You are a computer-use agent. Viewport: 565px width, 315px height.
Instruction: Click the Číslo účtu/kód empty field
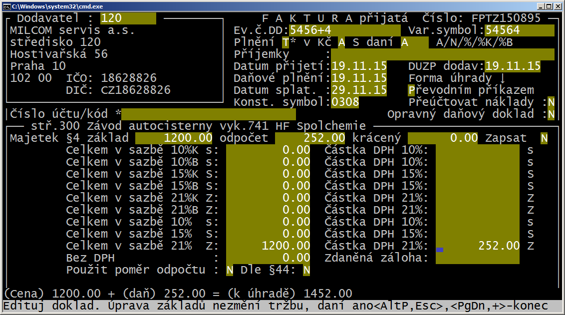[x=209, y=114]
